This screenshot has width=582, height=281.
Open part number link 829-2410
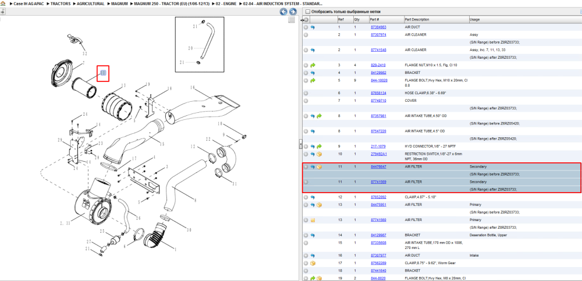tap(378, 65)
